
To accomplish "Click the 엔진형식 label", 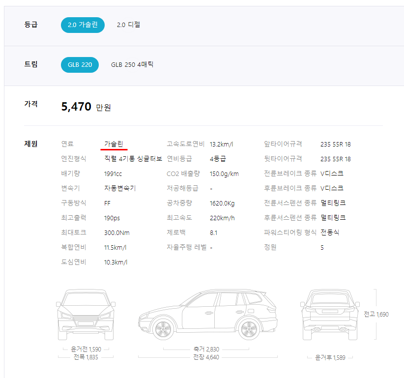I will (73, 159).
